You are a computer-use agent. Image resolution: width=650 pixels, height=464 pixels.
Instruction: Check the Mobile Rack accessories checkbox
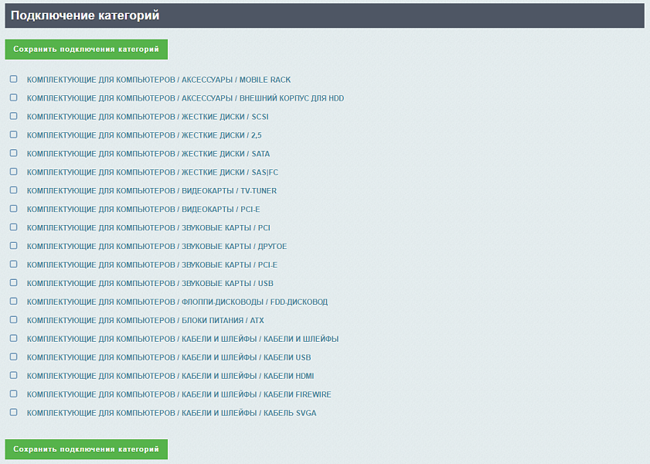(13, 79)
